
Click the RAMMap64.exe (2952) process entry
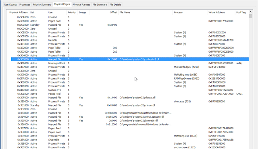coord(187,78)
